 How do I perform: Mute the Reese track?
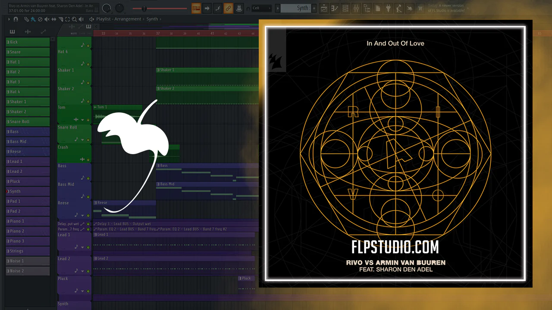[88, 215]
